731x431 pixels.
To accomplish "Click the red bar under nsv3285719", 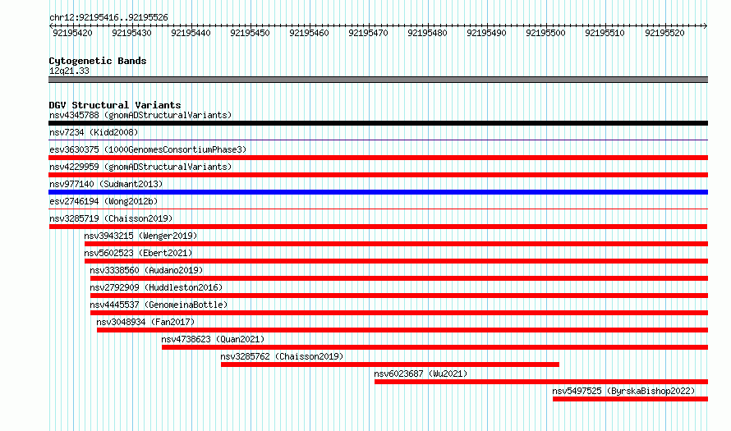I will [x=378, y=227].
